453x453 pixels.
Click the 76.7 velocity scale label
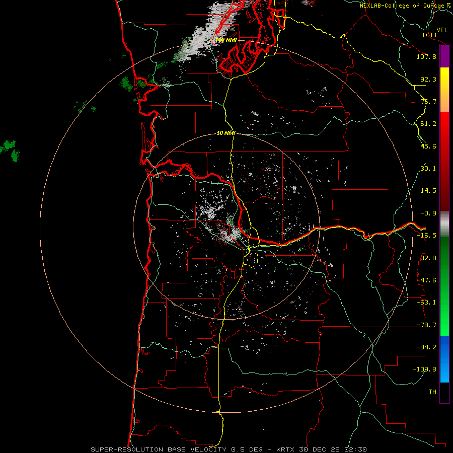point(428,101)
